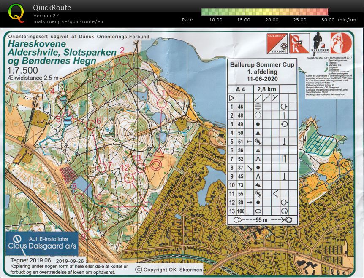Click the red circular runner club logo
364x278 pixels.
tap(341, 43)
